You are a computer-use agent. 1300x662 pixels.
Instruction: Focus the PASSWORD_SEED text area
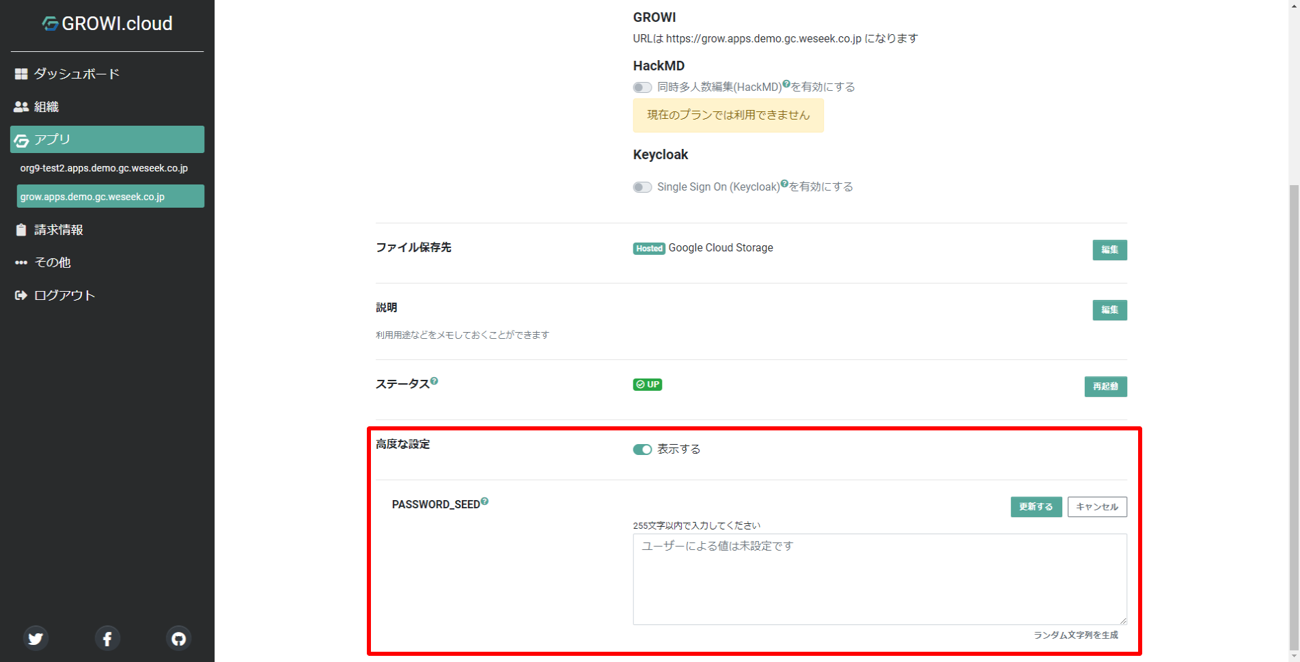[x=880, y=579]
